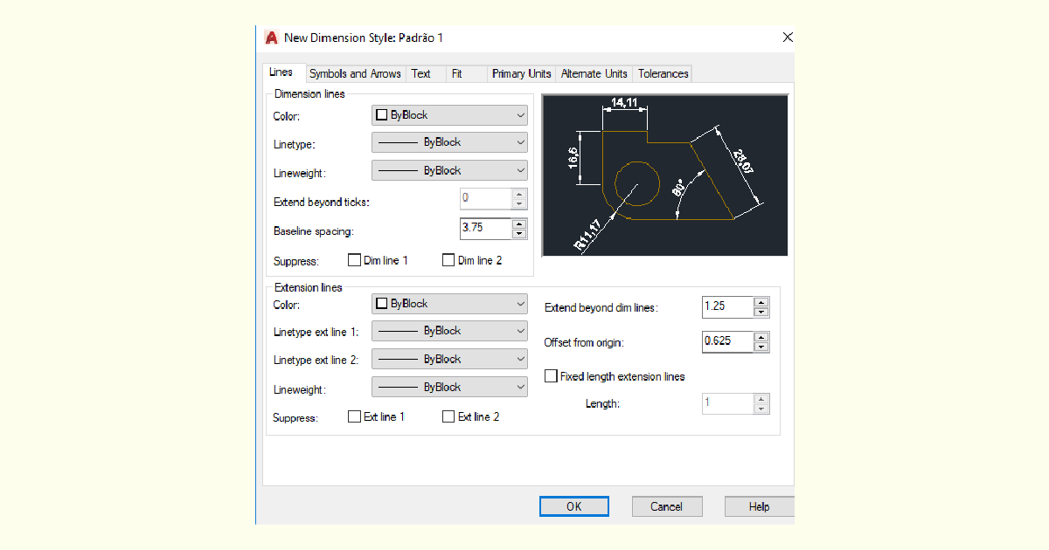Screen dimensions: 1049x550
Task: Switch to the Tolerances tab
Action: pyautogui.click(x=663, y=74)
